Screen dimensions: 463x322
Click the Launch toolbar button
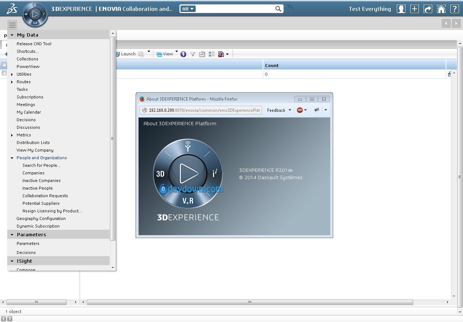[x=126, y=54]
